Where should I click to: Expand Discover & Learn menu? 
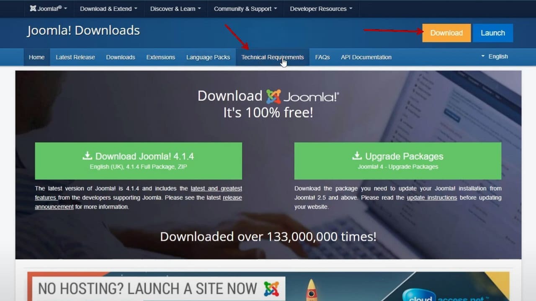click(175, 9)
